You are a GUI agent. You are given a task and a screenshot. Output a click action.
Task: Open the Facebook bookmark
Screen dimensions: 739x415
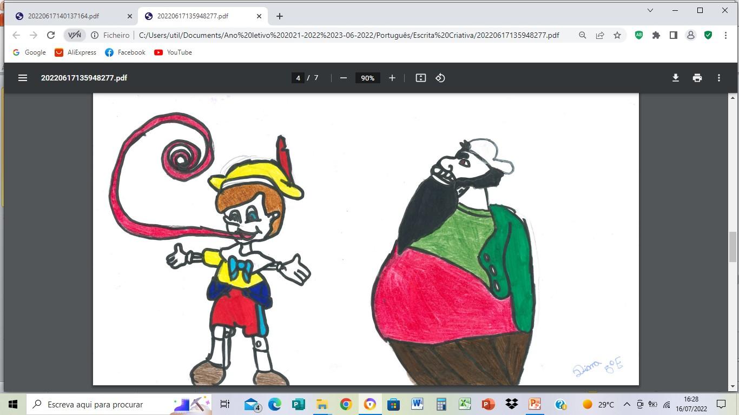pos(125,52)
